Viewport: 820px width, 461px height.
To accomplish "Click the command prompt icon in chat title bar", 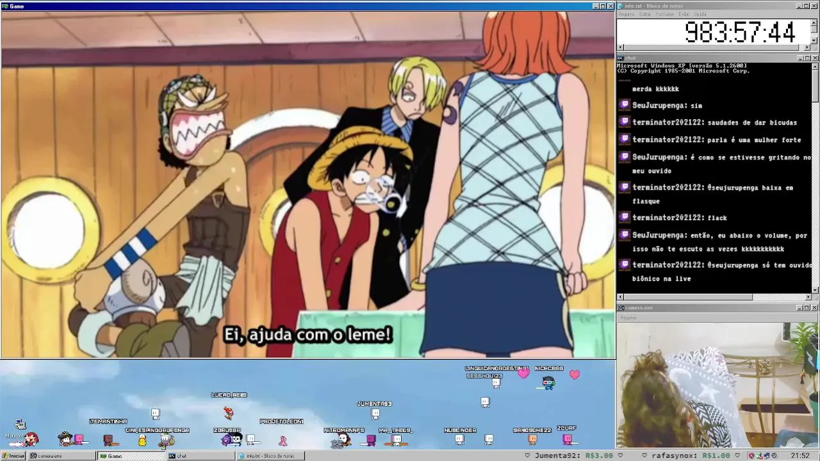I will pos(621,58).
